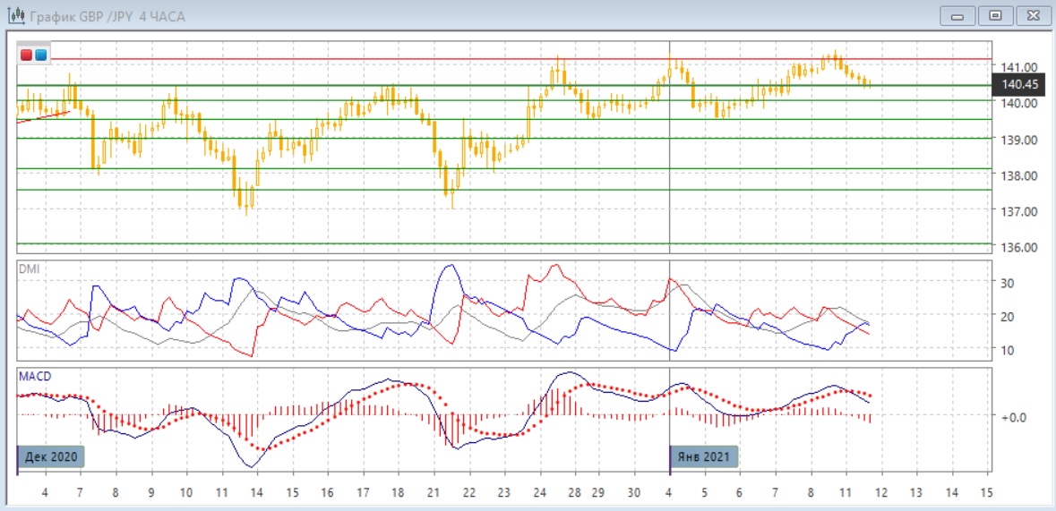Click the red square button on chart

pos(27,55)
